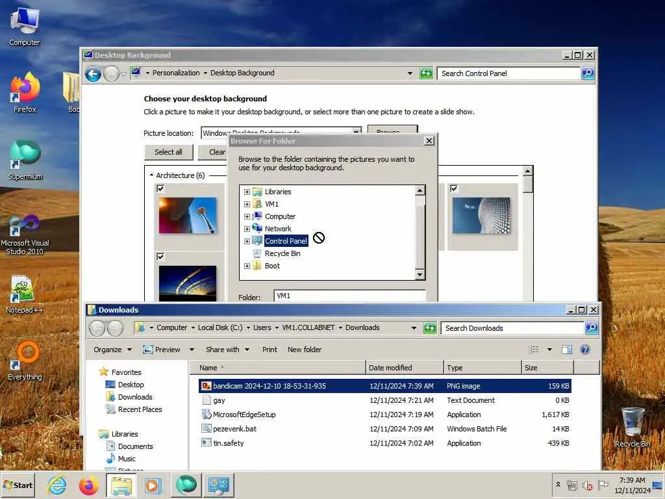Screen dimensions: 665x499
Task: Open the Downloads help icon
Action: coord(585,349)
